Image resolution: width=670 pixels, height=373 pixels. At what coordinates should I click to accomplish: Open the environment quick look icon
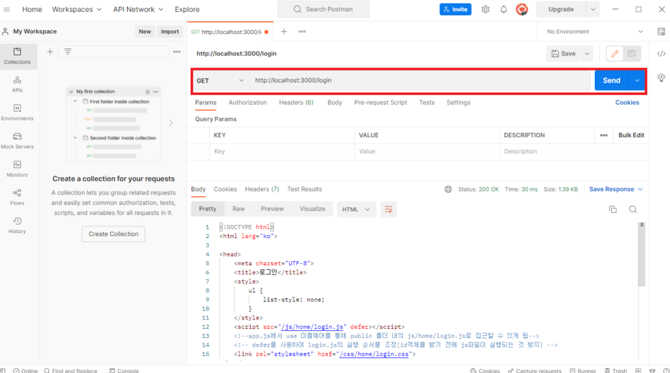661,32
